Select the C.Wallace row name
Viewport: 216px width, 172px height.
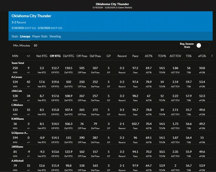(x=17, y=105)
